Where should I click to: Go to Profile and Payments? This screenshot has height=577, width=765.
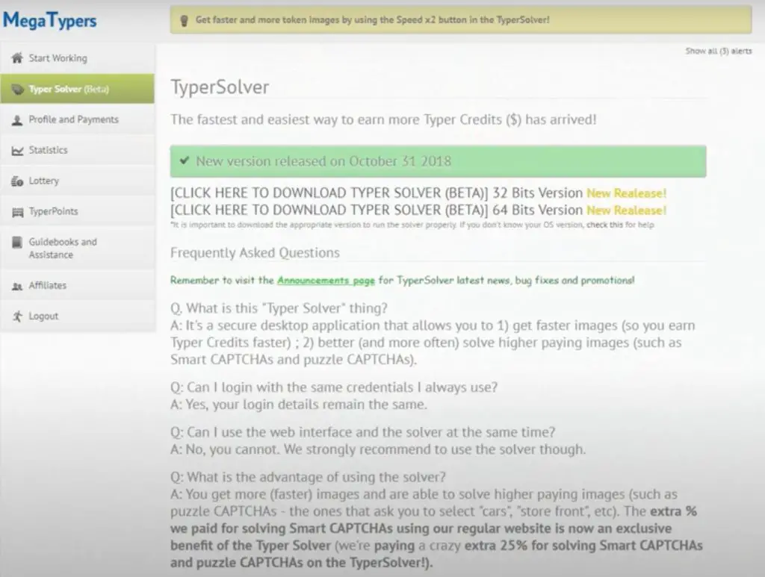click(78, 119)
